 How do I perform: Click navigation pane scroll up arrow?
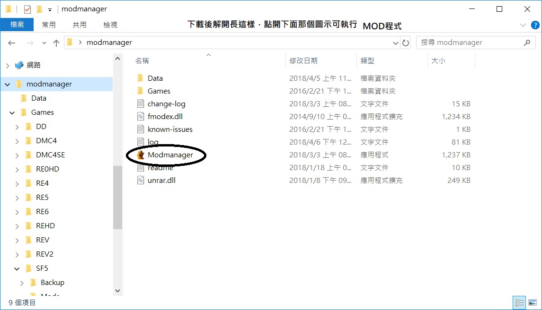coord(117,58)
